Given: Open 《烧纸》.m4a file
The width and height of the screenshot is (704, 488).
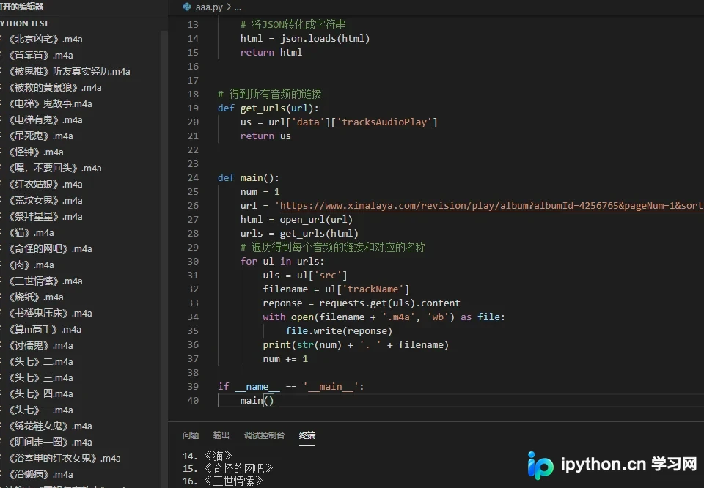Looking at the screenshot, I should (x=35, y=297).
